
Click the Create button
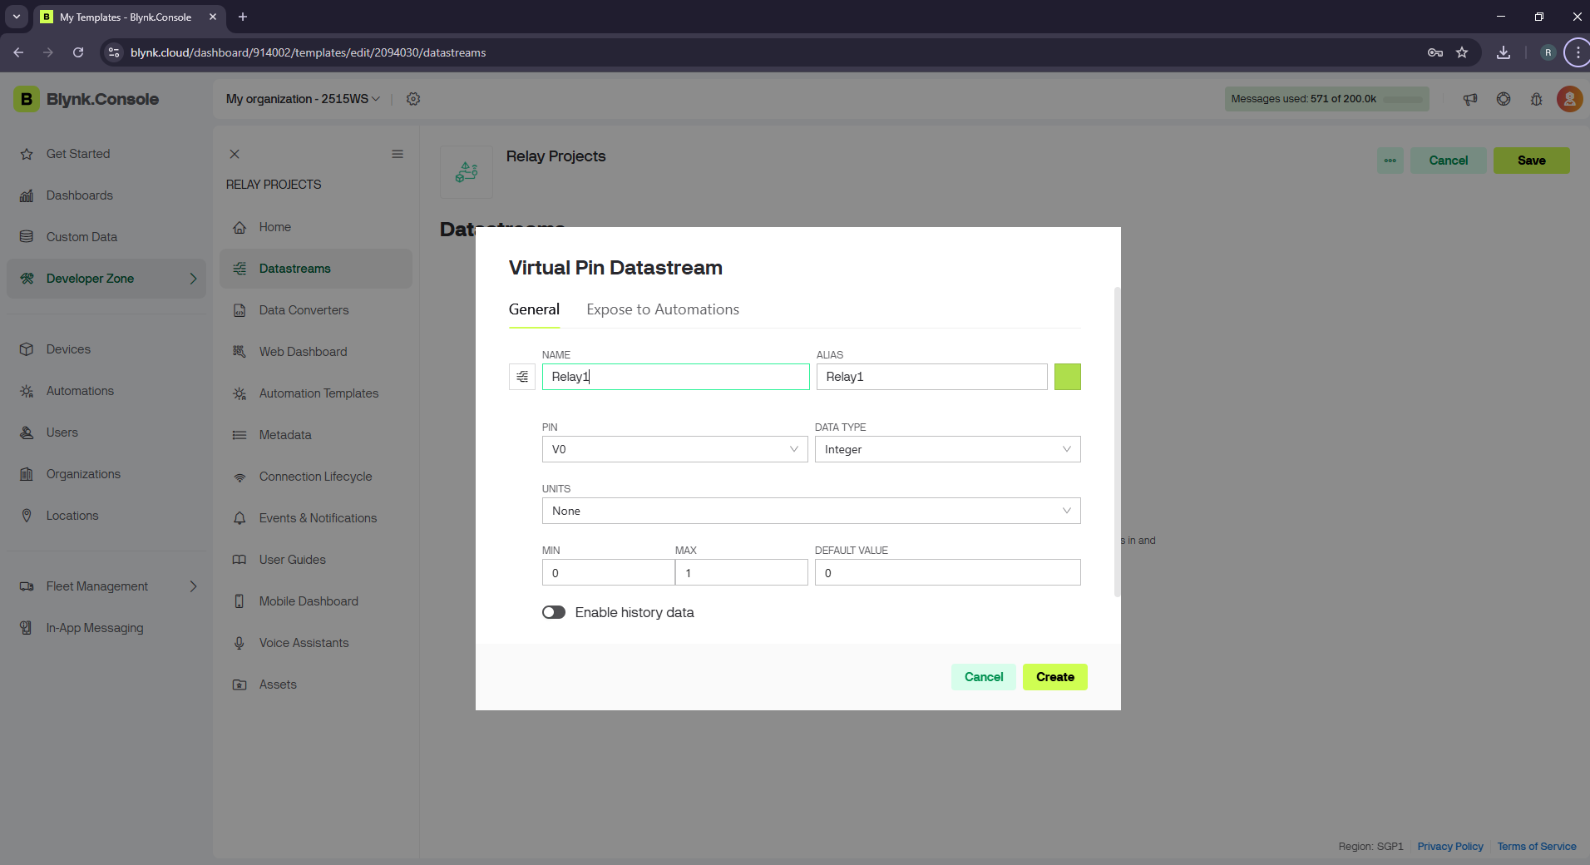[1054, 677]
